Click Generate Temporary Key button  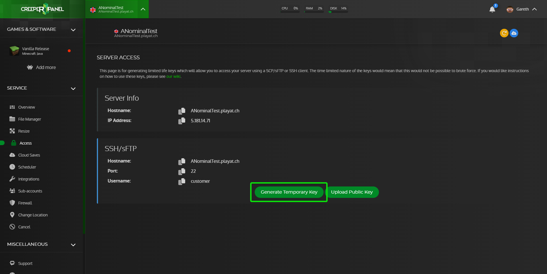[x=289, y=192]
